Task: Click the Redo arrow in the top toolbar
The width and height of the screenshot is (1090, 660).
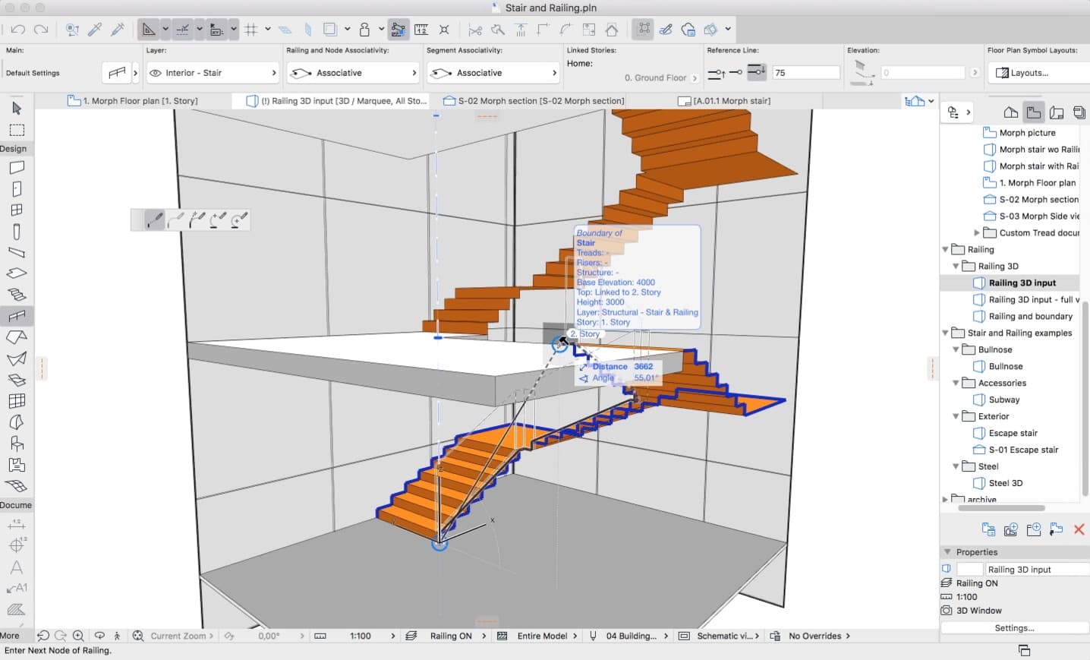Action: point(41,30)
